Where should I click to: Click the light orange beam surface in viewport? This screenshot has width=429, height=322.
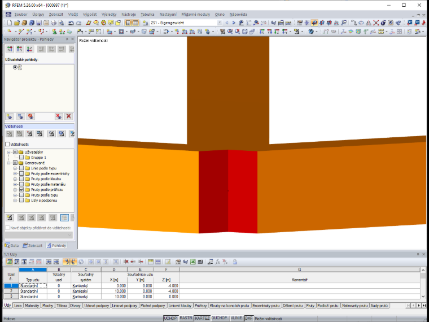pyautogui.click(x=138, y=189)
